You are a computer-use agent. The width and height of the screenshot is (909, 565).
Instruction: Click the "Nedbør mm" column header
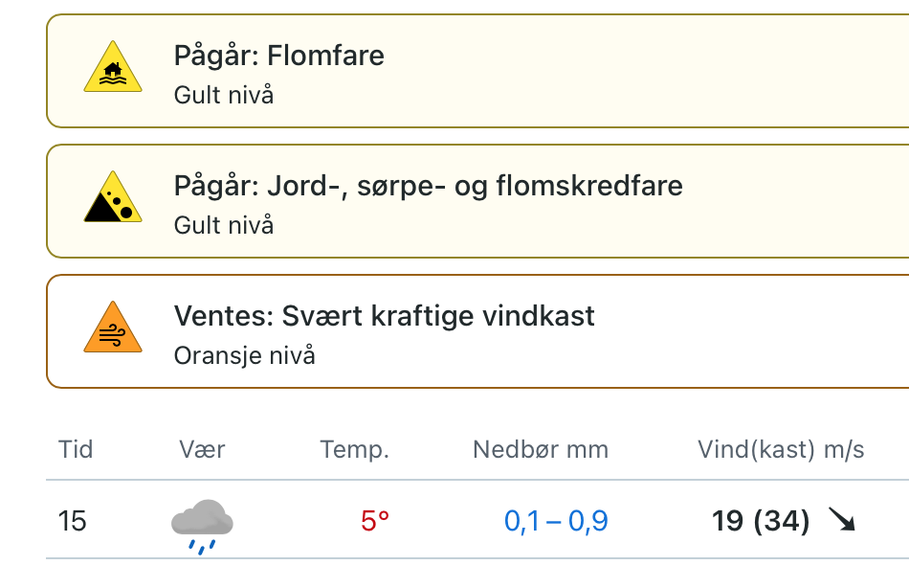(x=541, y=449)
